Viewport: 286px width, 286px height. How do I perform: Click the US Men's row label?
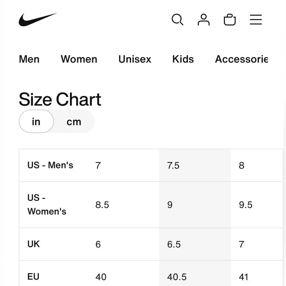(50, 165)
